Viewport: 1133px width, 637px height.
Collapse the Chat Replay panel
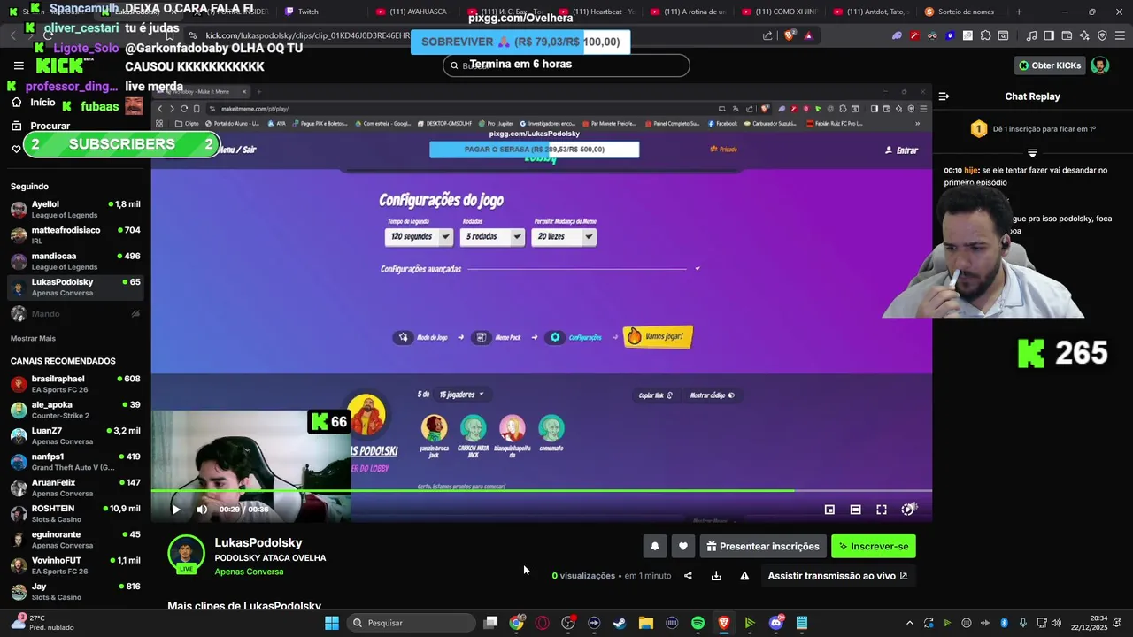click(944, 96)
